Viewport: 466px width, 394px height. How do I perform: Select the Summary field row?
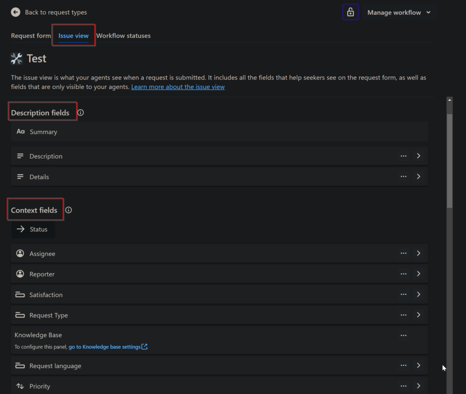[219, 132]
